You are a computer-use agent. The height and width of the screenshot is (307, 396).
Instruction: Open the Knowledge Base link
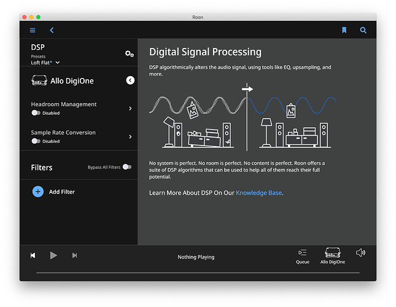click(259, 193)
